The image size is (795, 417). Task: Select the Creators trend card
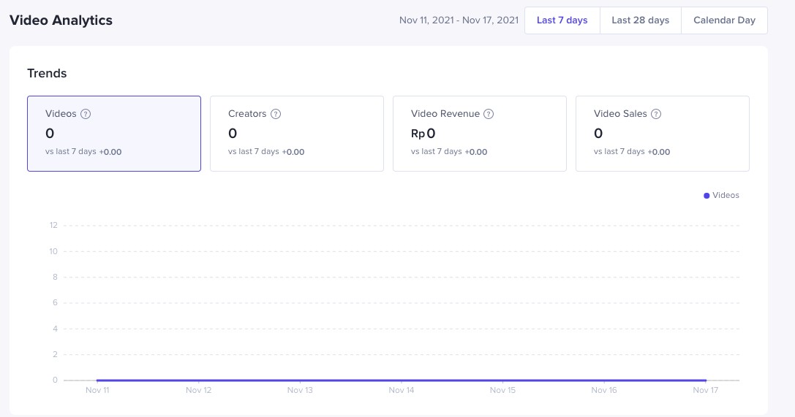coord(296,134)
